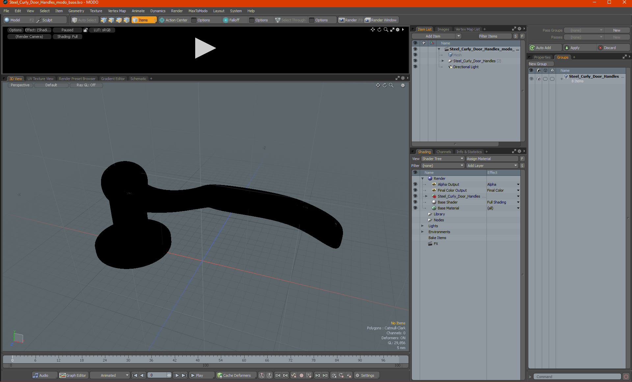Click the Apply button in Groups panel

pos(578,47)
